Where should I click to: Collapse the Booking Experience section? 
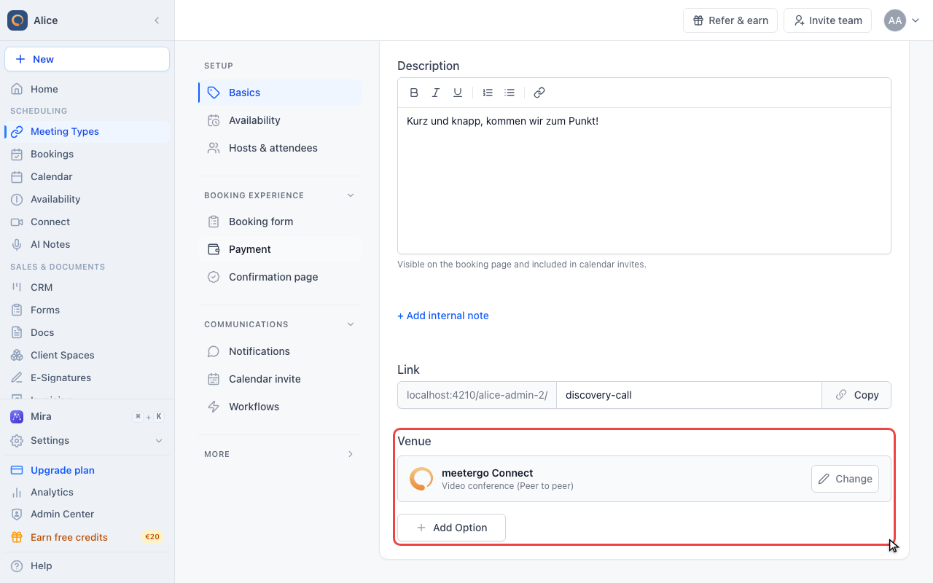[351, 195]
